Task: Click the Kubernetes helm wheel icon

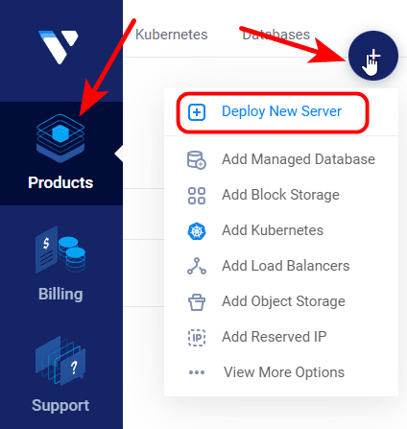Action: (x=197, y=231)
